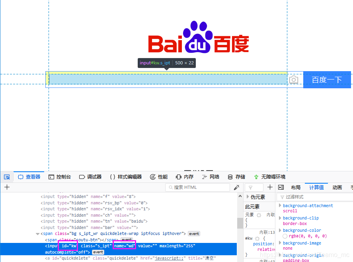Image resolution: width=353 pixels, height=262 pixels.
Task: Expand the background-origin property
Action: pos(280,255)
